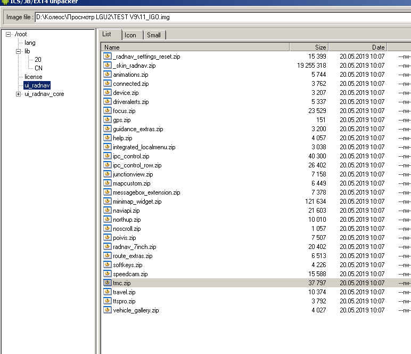Screen dimensions: 411x354
Task: Click the date cell of vehicle_gallery.zip
Action: (362, 310)
